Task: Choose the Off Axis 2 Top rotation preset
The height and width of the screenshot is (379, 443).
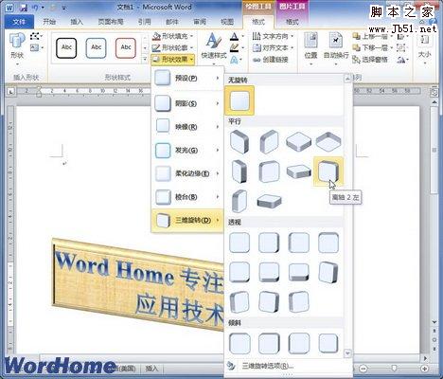Action: pos(269,201)
